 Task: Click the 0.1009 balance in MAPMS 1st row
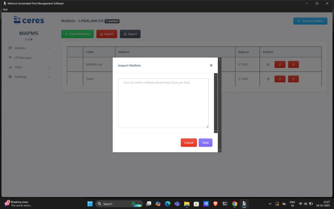(x=243, y=64)
